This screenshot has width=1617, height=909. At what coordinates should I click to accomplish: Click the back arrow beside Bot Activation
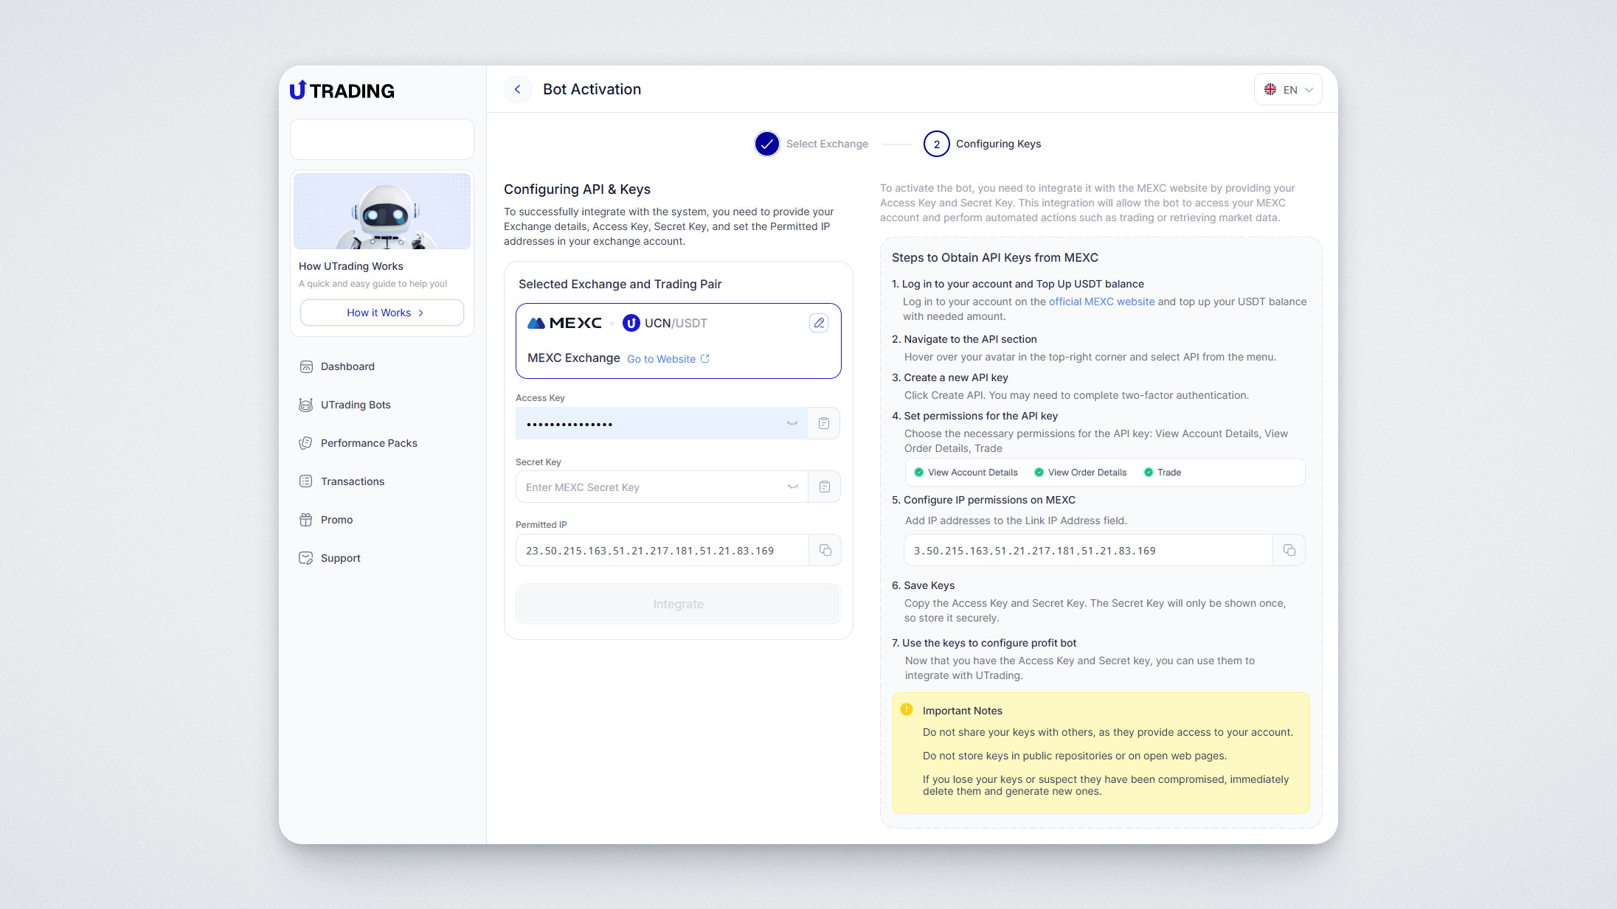point(518,89)
